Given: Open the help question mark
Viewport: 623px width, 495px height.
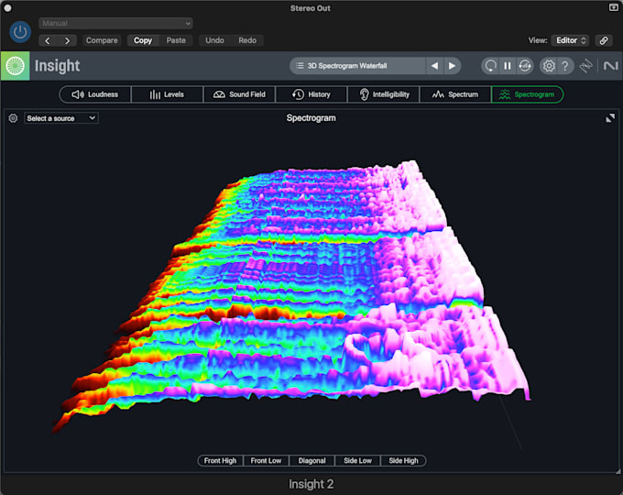Looking at the screenshot, I should 565,66.
